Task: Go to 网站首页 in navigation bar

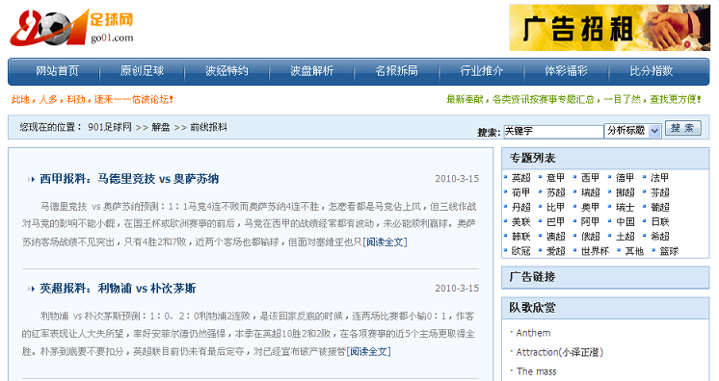Action: click(x=57, y=71)
